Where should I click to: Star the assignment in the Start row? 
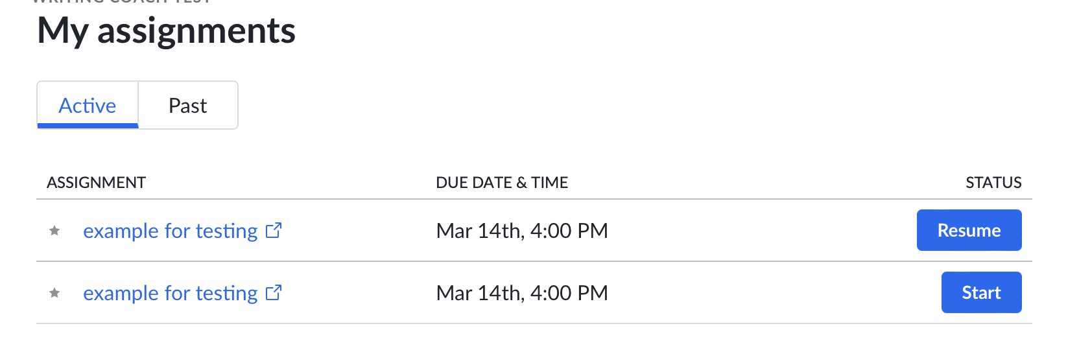coord(54,293)
